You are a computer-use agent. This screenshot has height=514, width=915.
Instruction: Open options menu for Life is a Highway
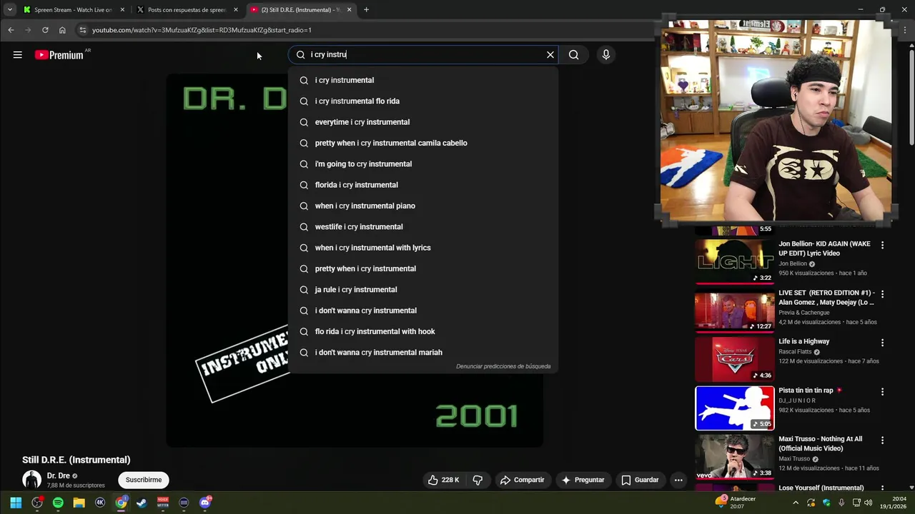point(882,343)
